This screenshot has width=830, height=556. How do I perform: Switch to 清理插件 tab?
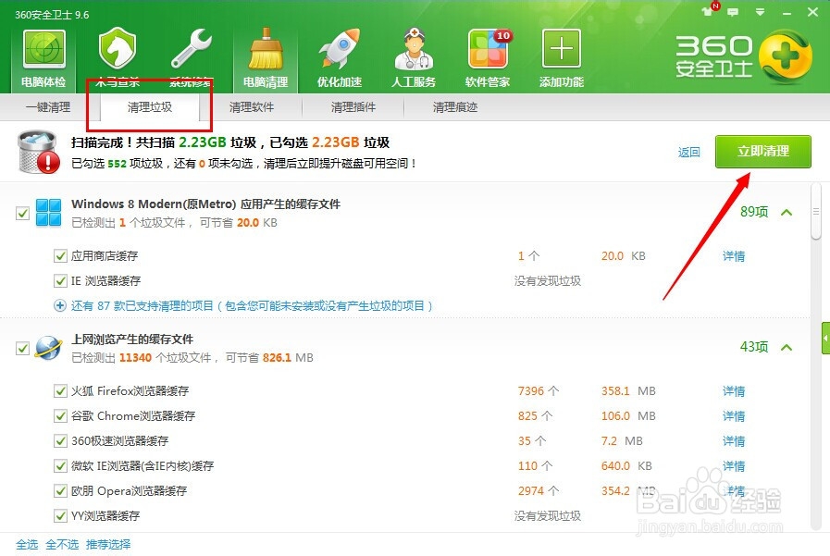pos(353,107)
